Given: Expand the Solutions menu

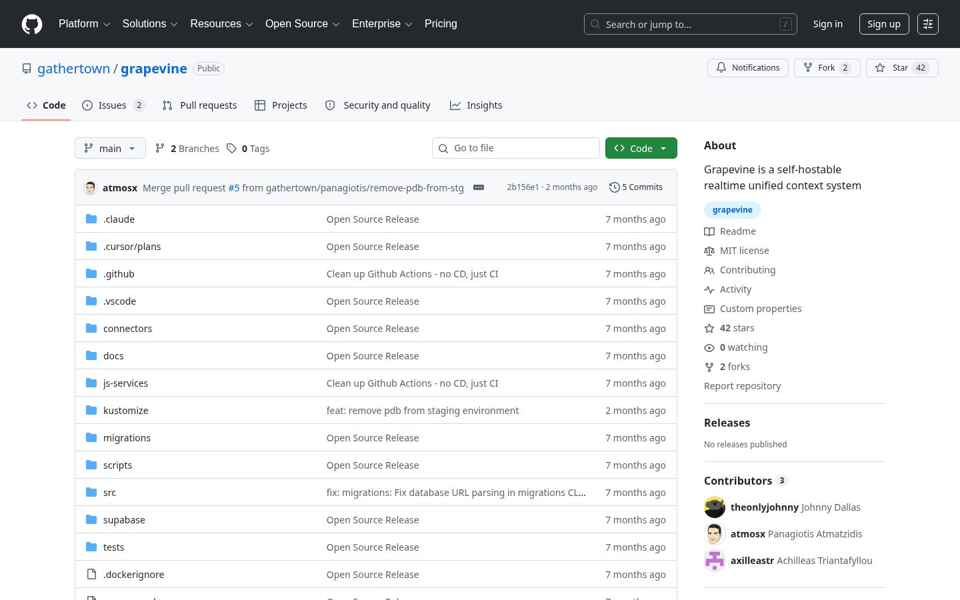Looking at the screenshot, I should pyautogui.click(x=150, y=24).
